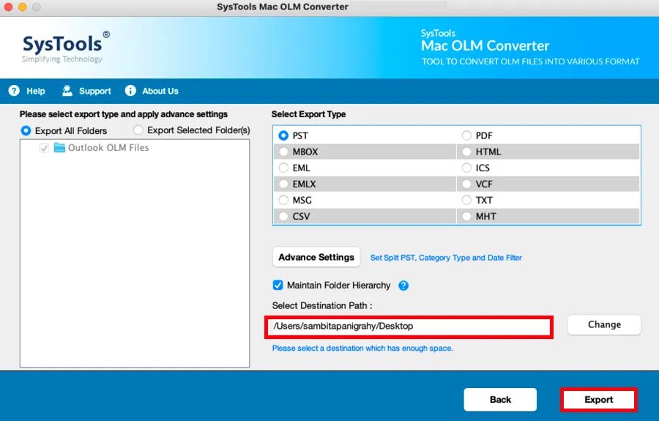This screenshot has width=659, height=421.
Task: Choose HTML export type
Action: pos(466,152)
